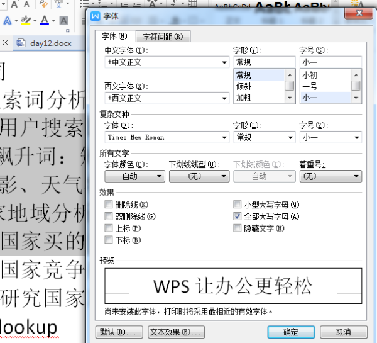Select 一号 in the 字号 list
This screenshot has width=377, height=343.
(x=325, y=86)
